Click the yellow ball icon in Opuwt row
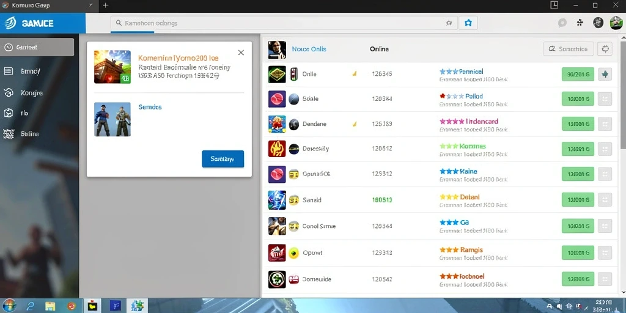The width and height of the screenshot is (626, 313). [293, 252]
